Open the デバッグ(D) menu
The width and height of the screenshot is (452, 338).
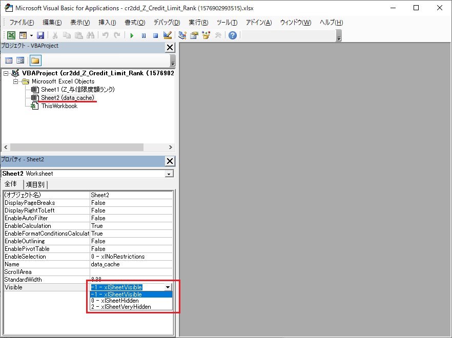tap(167, 23)
